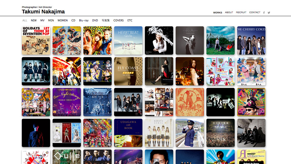Open the man holding camera thumbnail

pyautogui.click(x=159, y=157)
